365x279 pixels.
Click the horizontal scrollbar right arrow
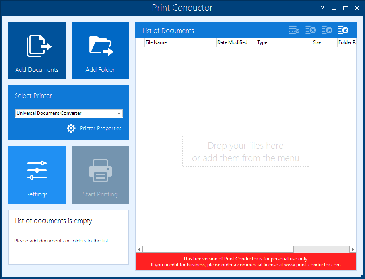pos(353,250)
